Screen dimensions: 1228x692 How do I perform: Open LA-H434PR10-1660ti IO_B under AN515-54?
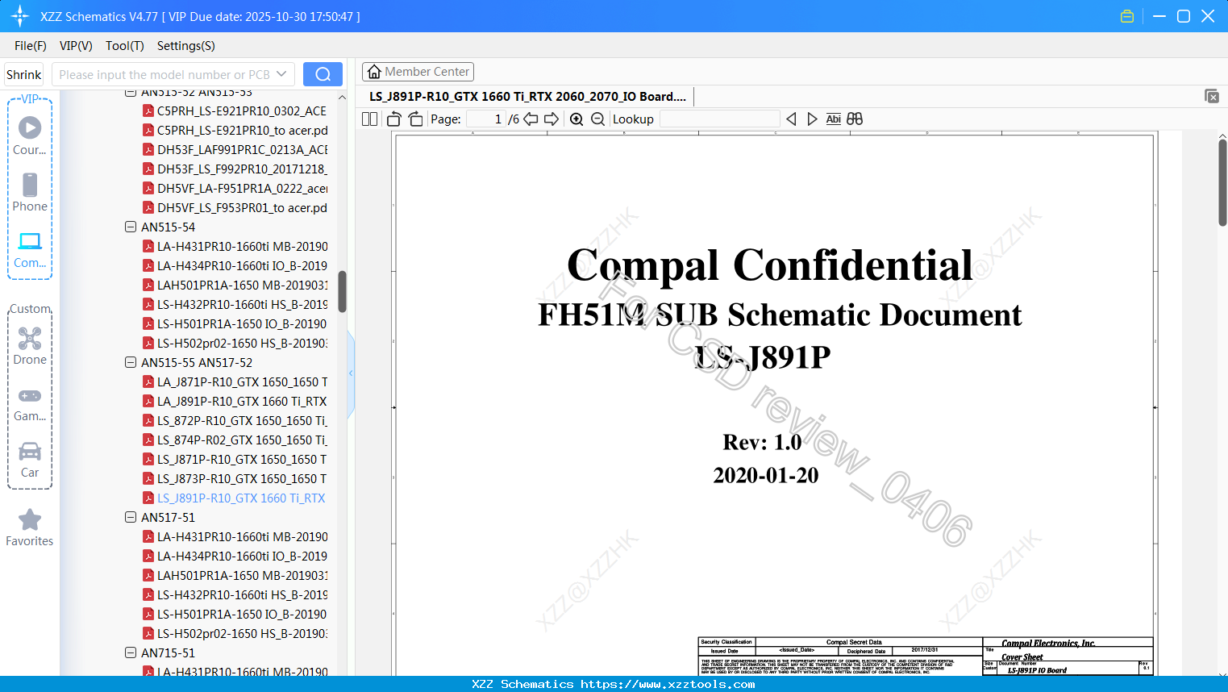[242, 265]
